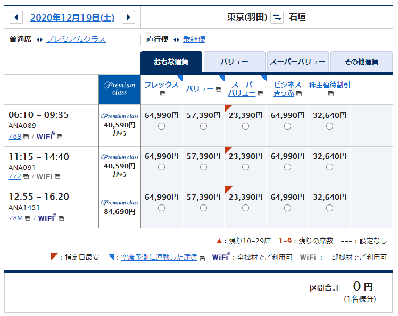Click flight time 11:15 – 14:40
Image resolution: width=398 pixels, height=316 pixels.
[39, 157]
